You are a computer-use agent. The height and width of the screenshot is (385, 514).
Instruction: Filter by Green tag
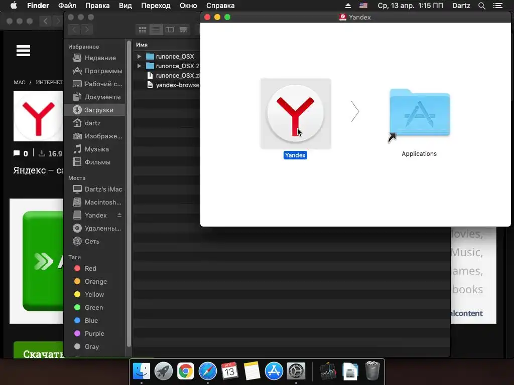(x=94, y=308)
